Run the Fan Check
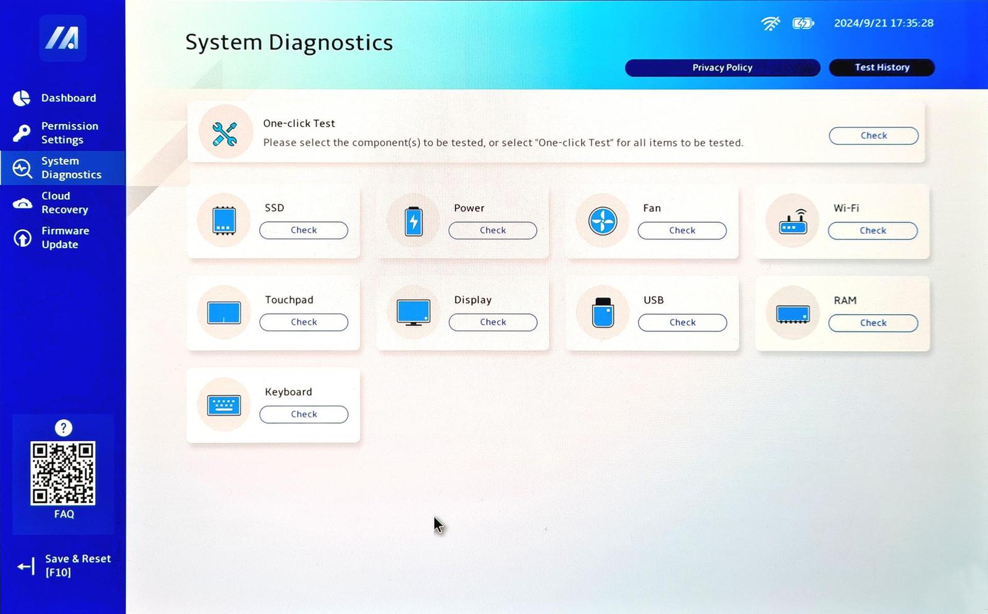The width and height of the screenshot is (988, 614). point(682,231)
